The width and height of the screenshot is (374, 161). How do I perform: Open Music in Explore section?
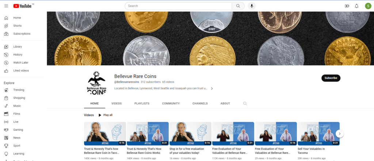[22, 106]
